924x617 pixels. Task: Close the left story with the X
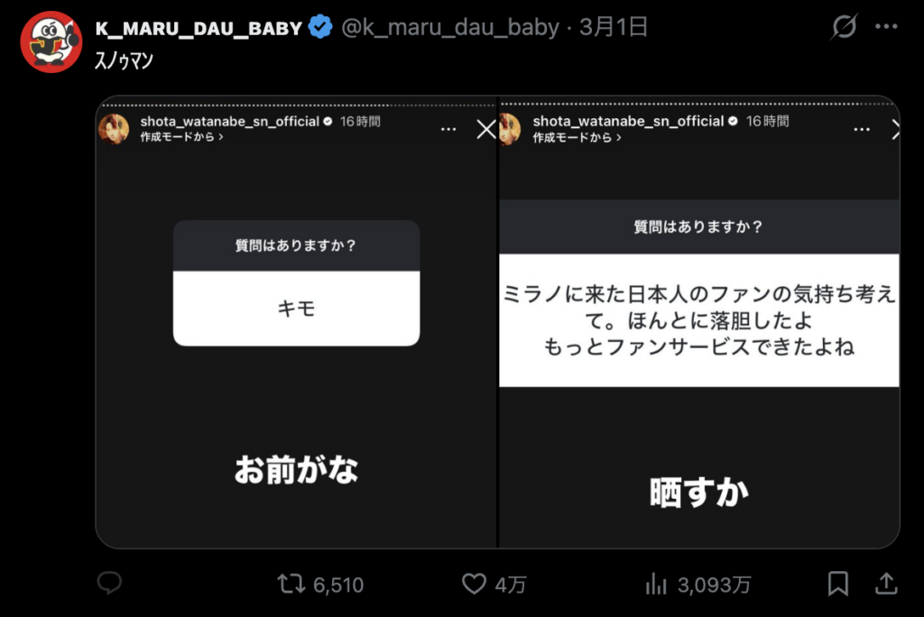pyautogui.click(x=486, y=129)
